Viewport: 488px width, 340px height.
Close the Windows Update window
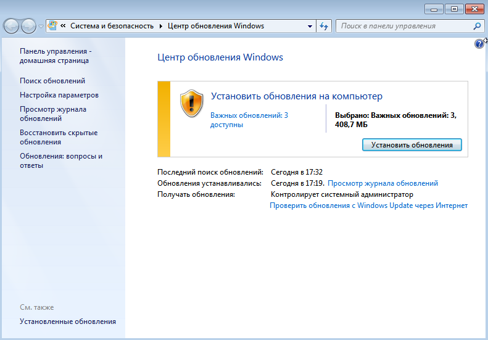pos(474,9)
